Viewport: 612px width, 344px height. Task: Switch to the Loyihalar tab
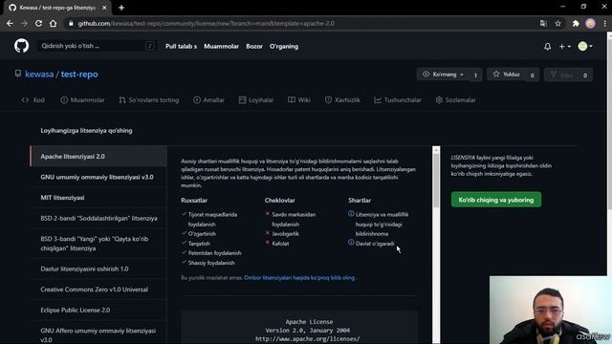point(256,99)
